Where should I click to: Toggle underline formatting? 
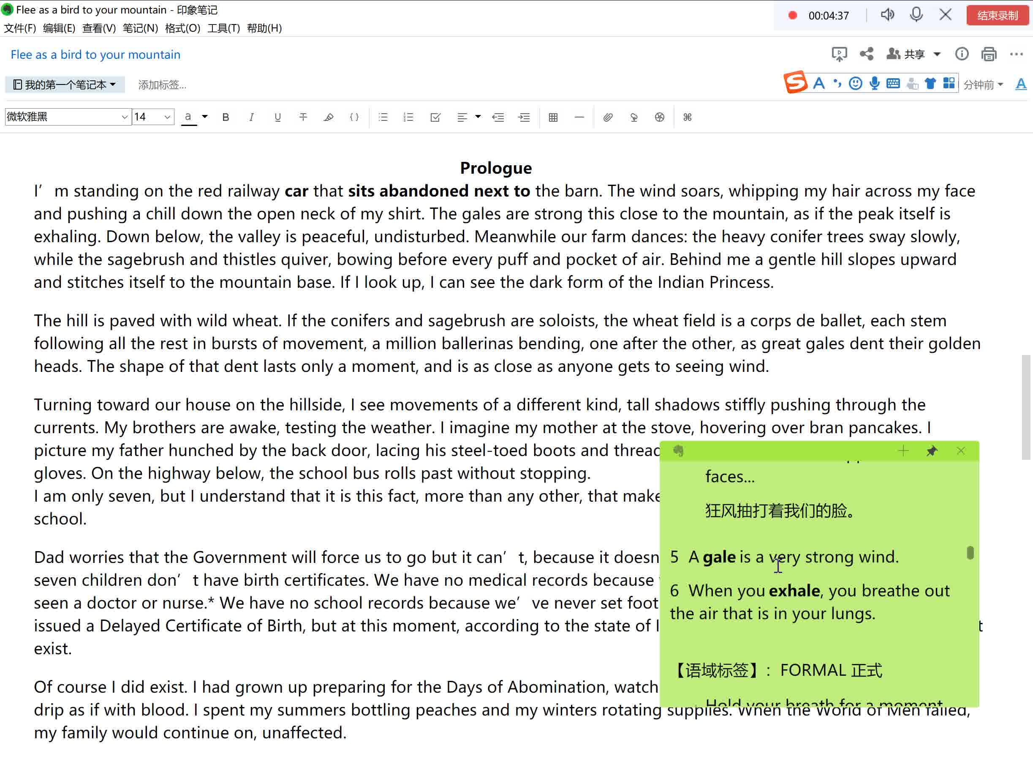277,117
